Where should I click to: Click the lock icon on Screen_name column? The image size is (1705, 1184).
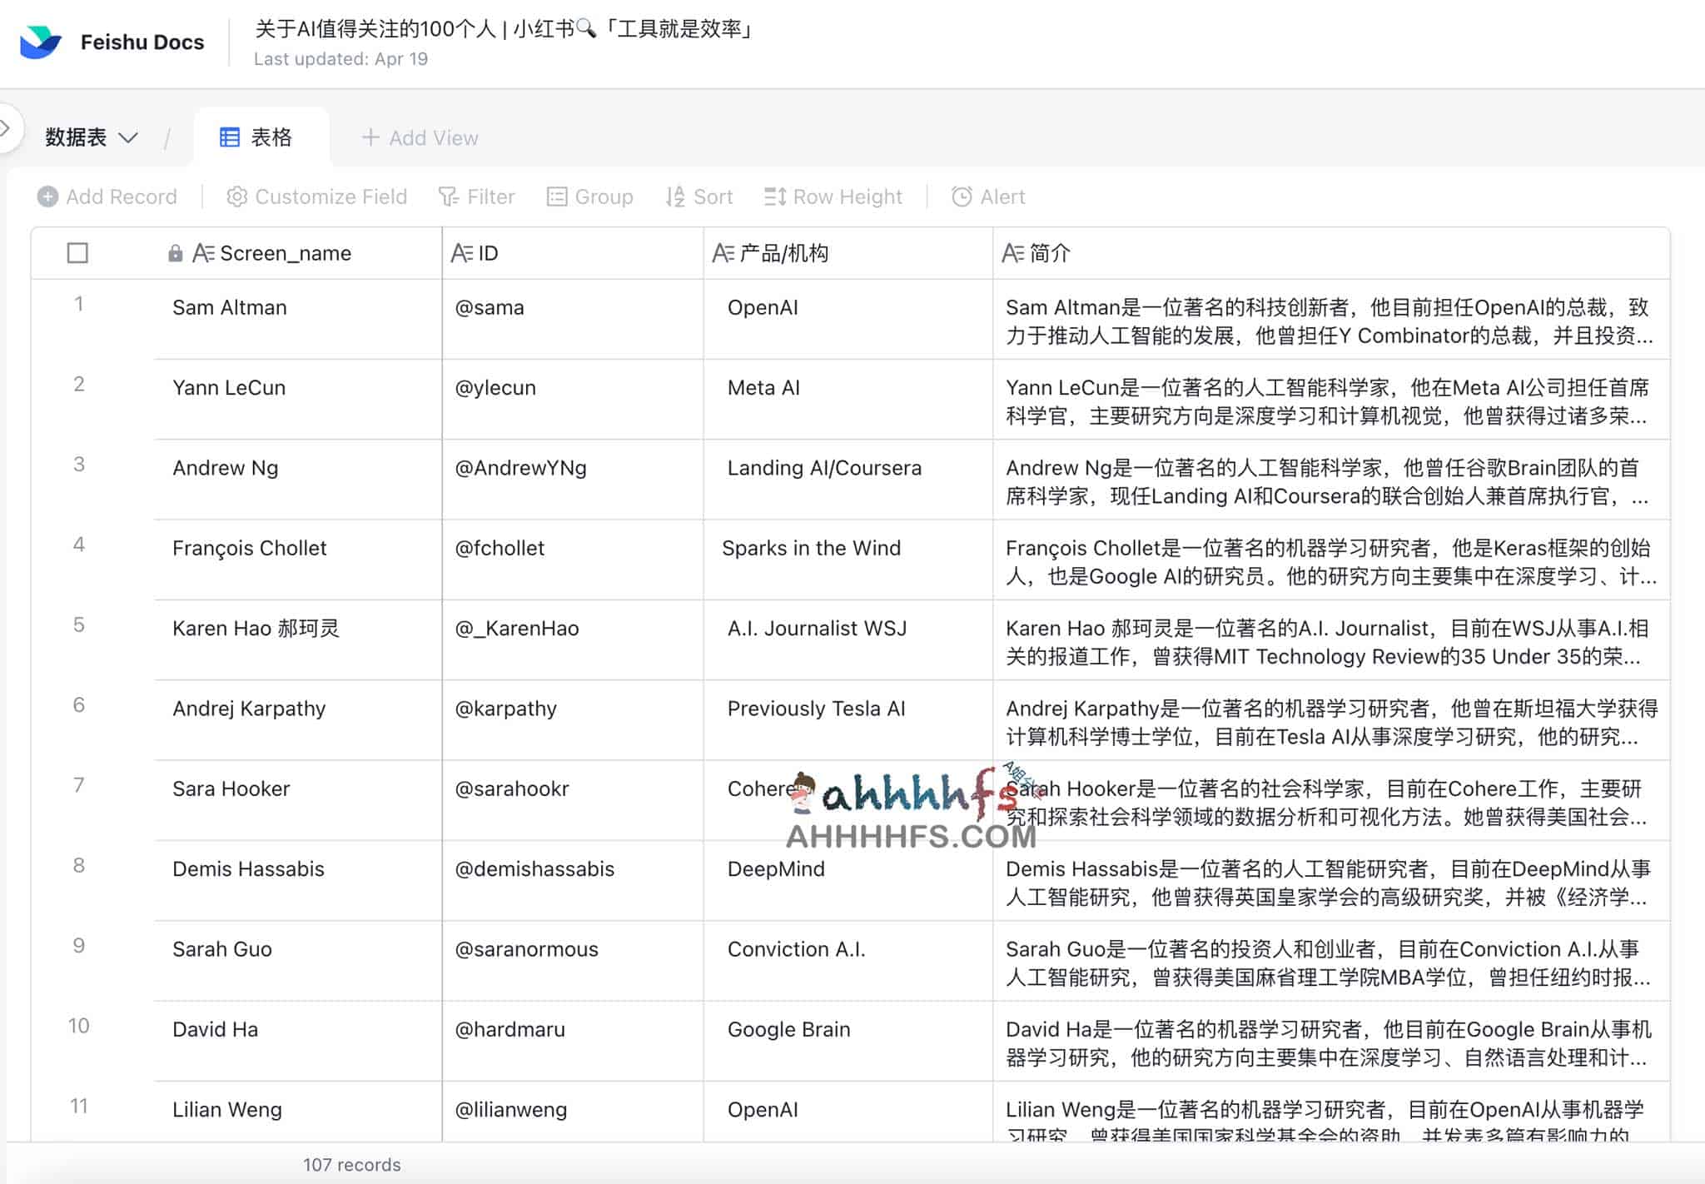176,253
